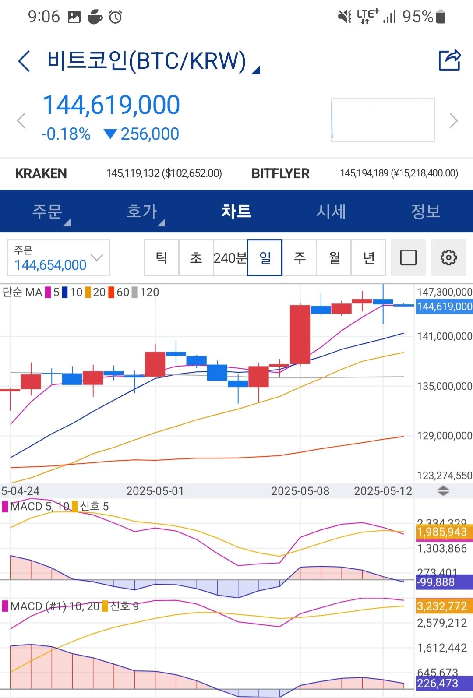Tap the 147,300,000 axis value

point(445,292)
